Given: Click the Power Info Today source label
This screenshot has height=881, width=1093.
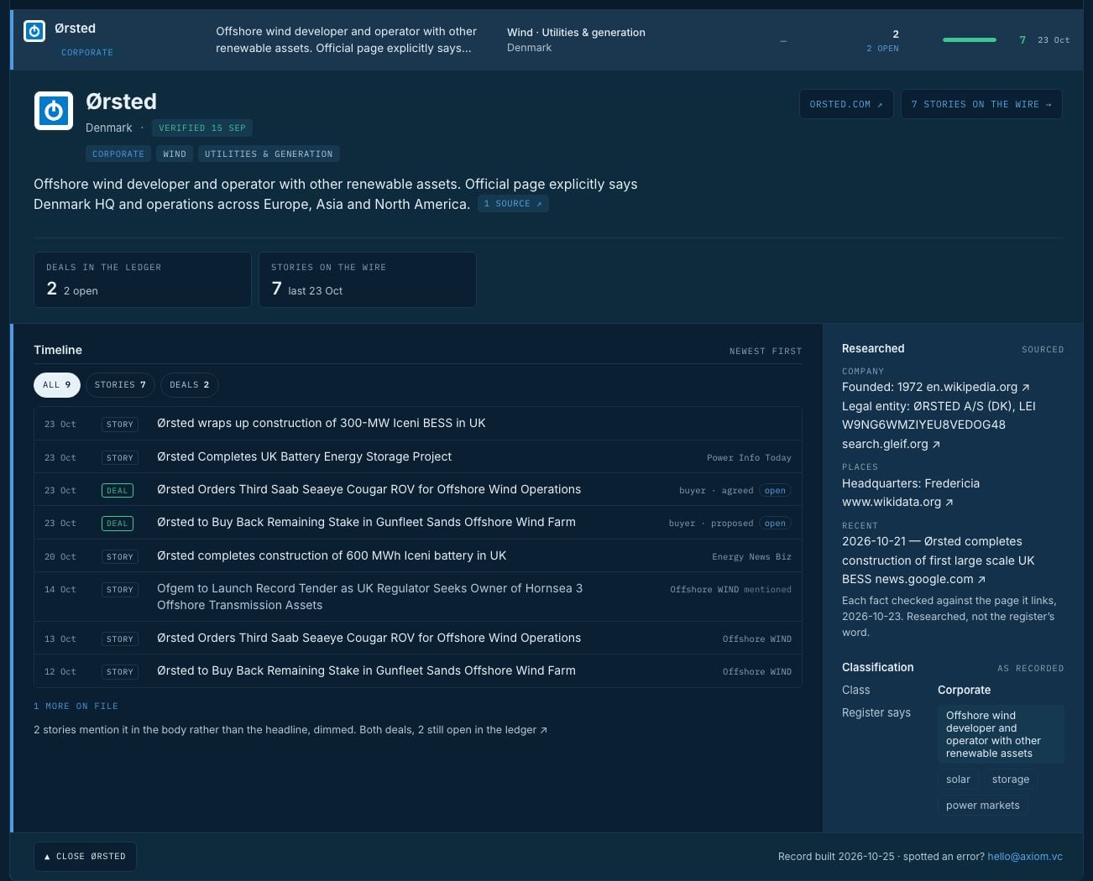Looking at the screenshot, I should click(x=749, y=457).
